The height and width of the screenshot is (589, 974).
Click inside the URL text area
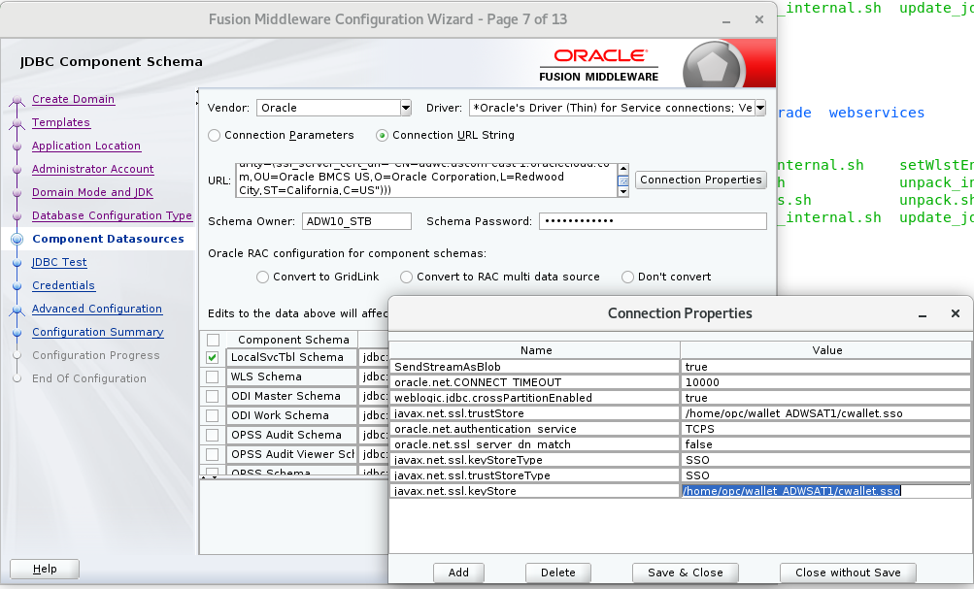click(426, 180)
